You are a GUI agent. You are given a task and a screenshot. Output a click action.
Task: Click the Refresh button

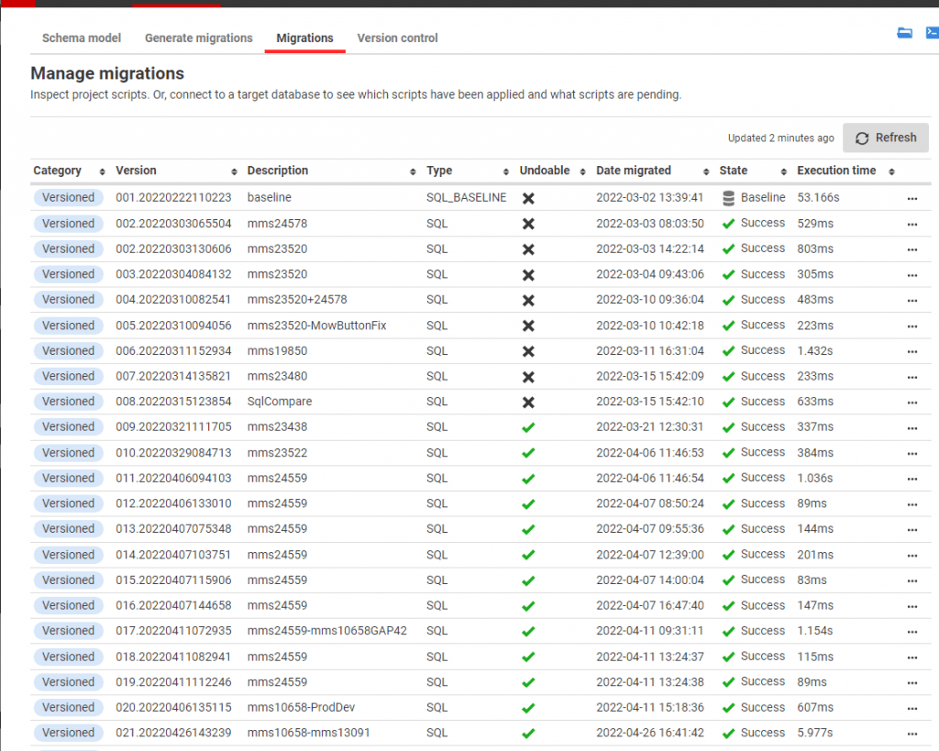[x=885, y=138]
